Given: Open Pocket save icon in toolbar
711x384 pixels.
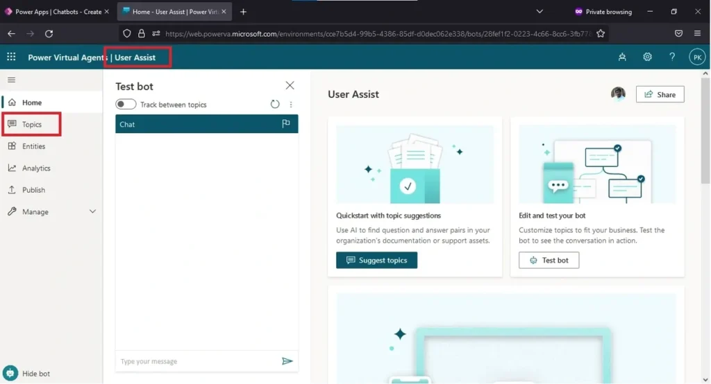Looking at the screenshot, I should click(x=678, y=33).
